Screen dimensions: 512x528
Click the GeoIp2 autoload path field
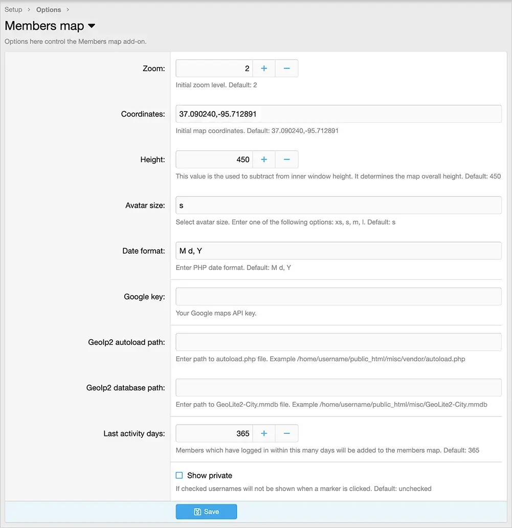coord(338,342)
